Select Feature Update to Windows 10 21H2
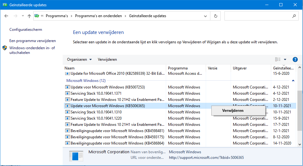Screen dimensions: 303x166 (x=180, y=100)
